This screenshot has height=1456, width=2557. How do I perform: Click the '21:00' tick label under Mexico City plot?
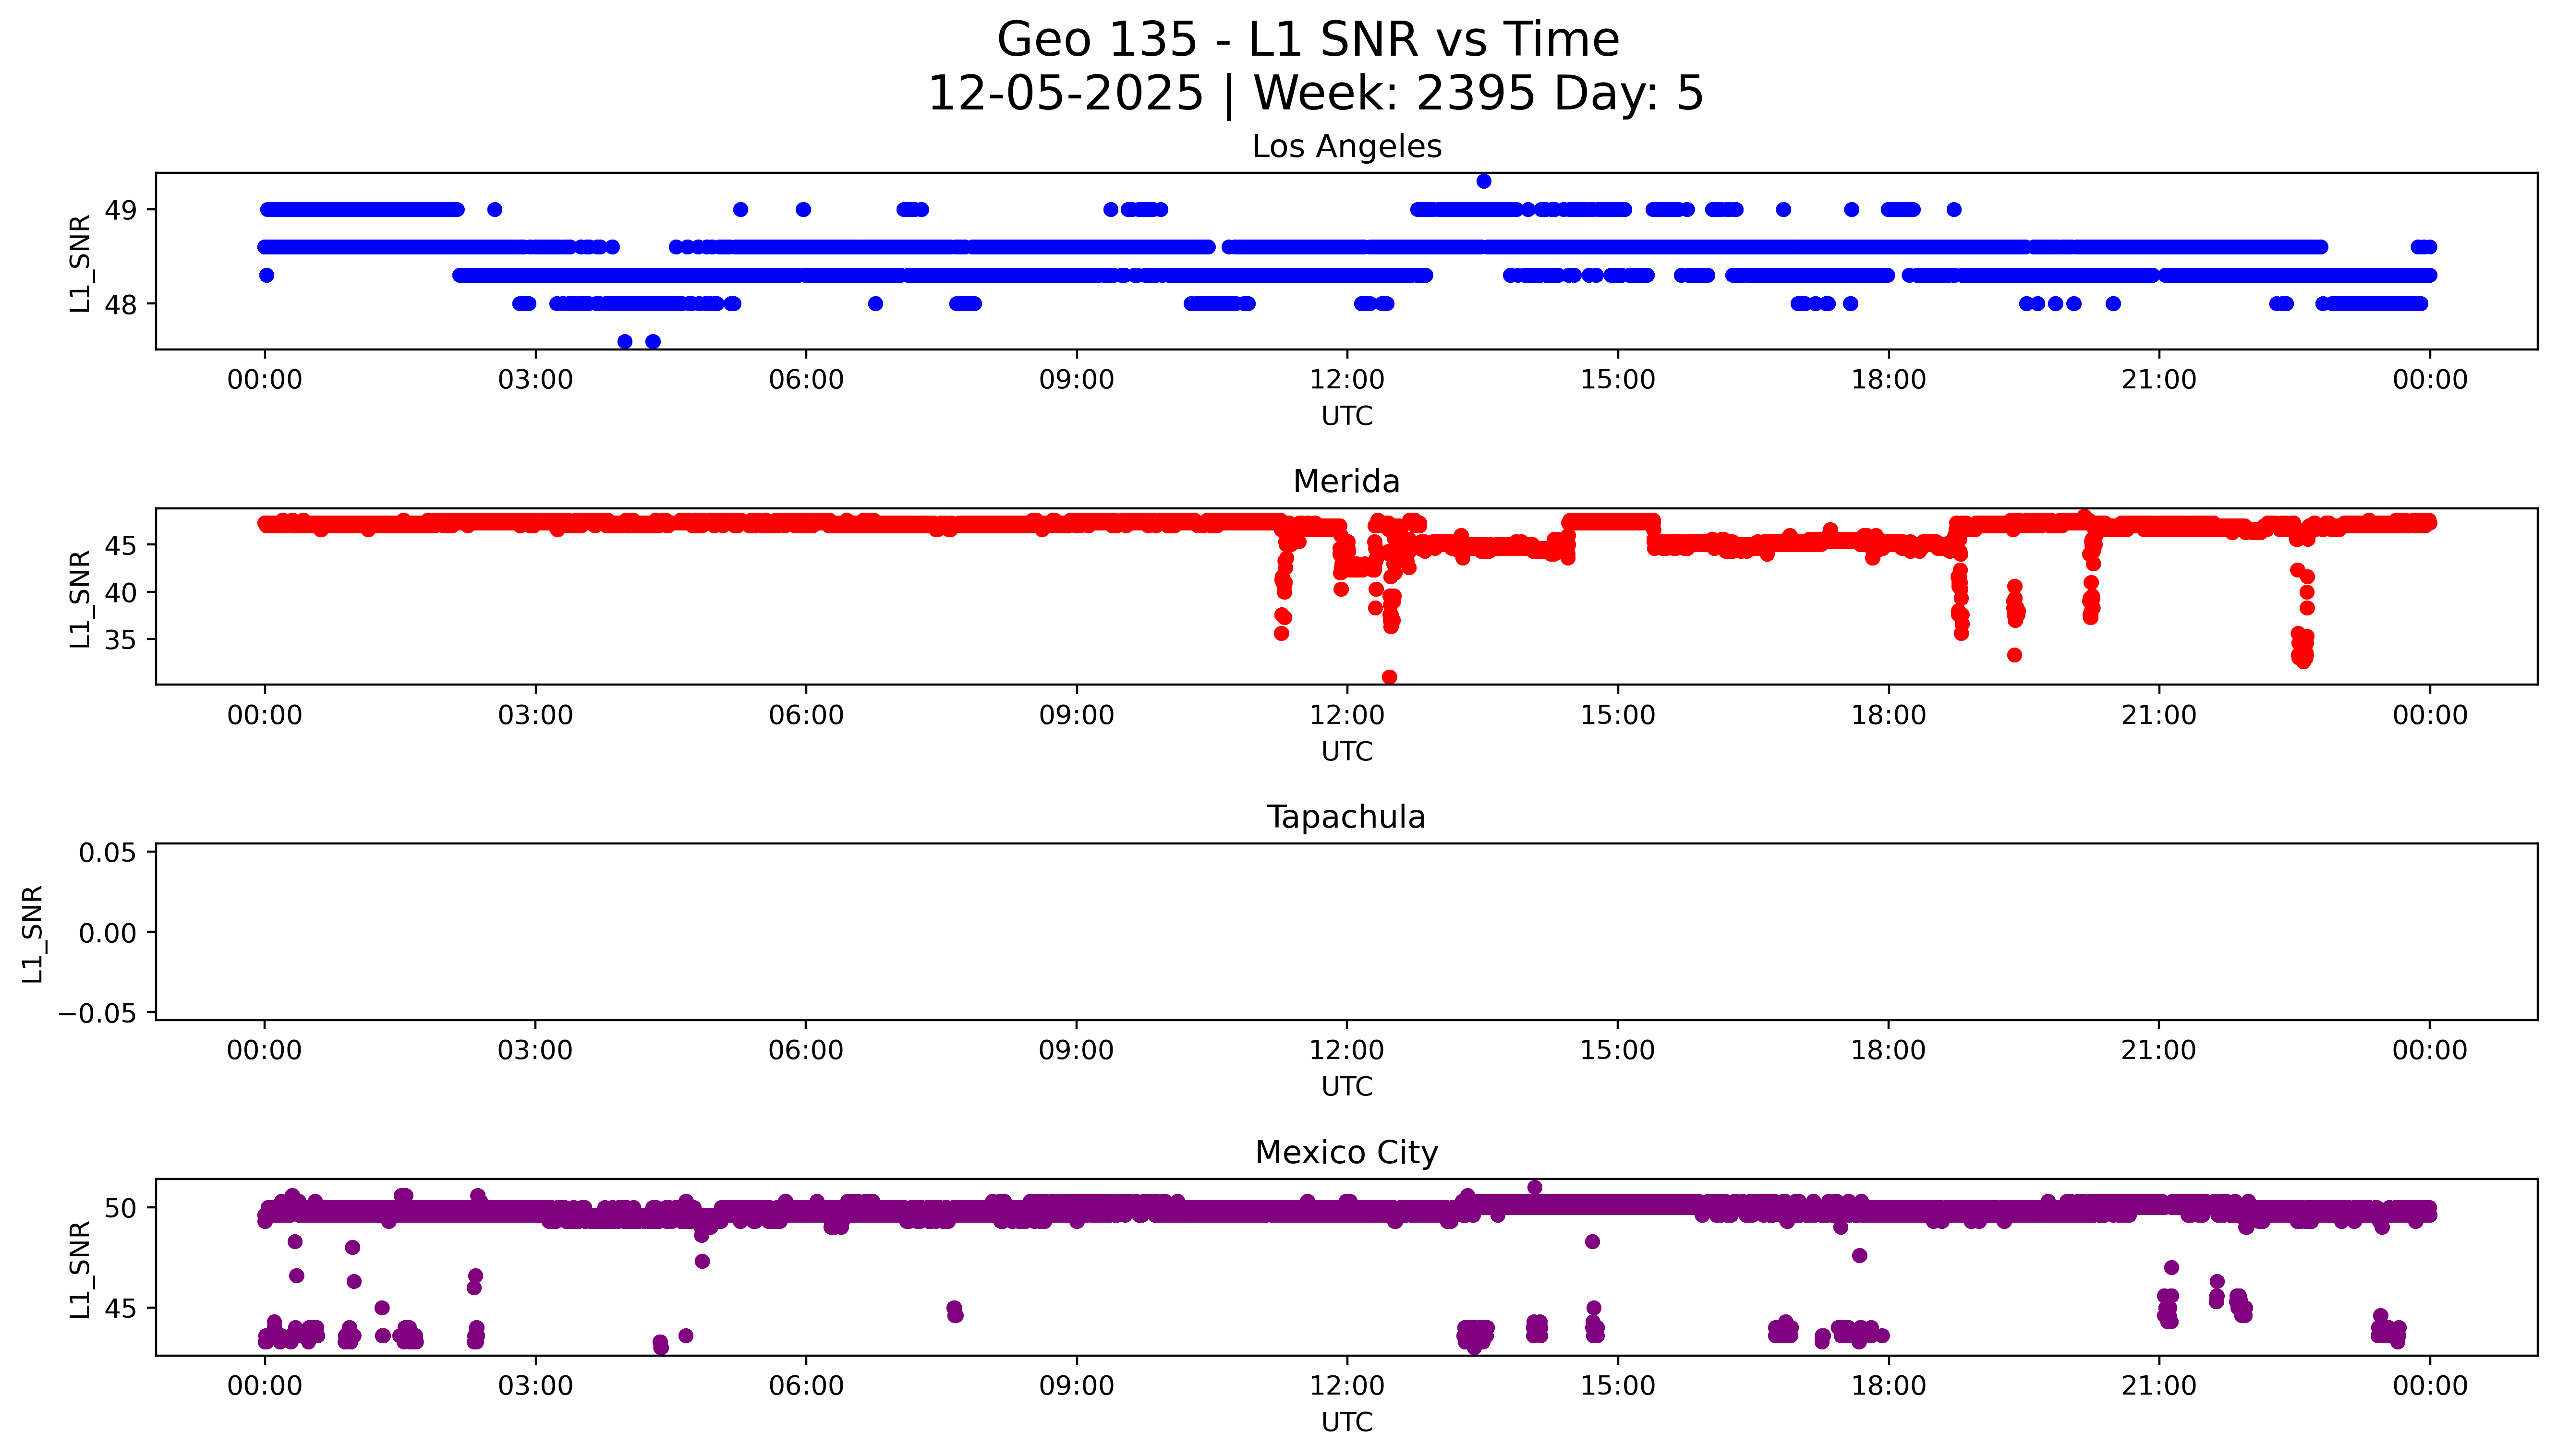pyautogui.click(x=2158, y=1386)
